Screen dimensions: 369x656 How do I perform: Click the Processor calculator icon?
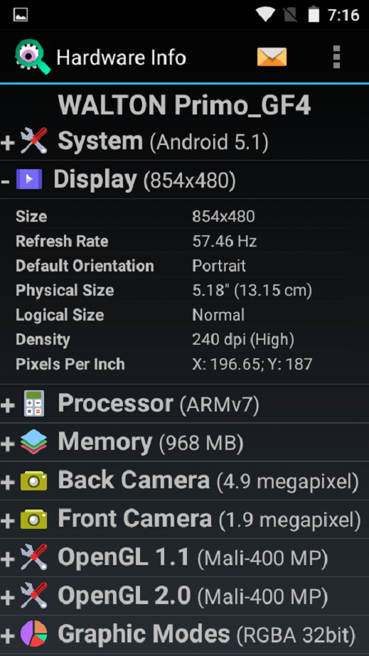point(34,403)
